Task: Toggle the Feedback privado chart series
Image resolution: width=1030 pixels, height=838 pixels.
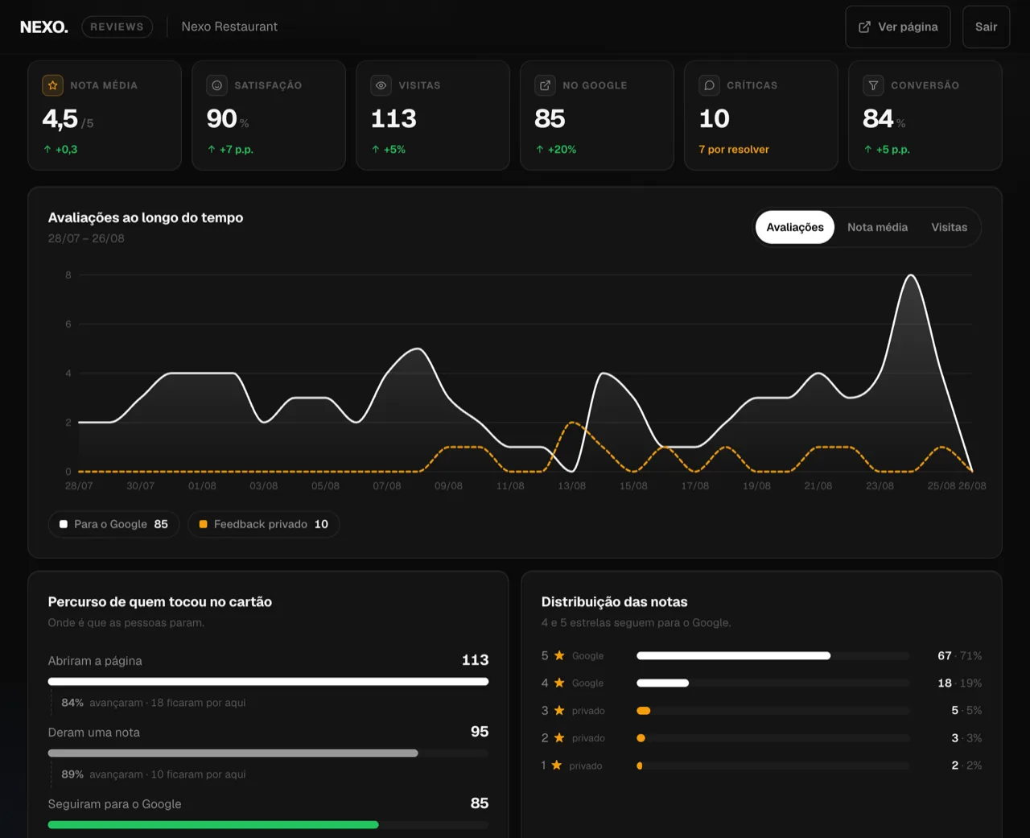Action: click(x=264, y=524)
